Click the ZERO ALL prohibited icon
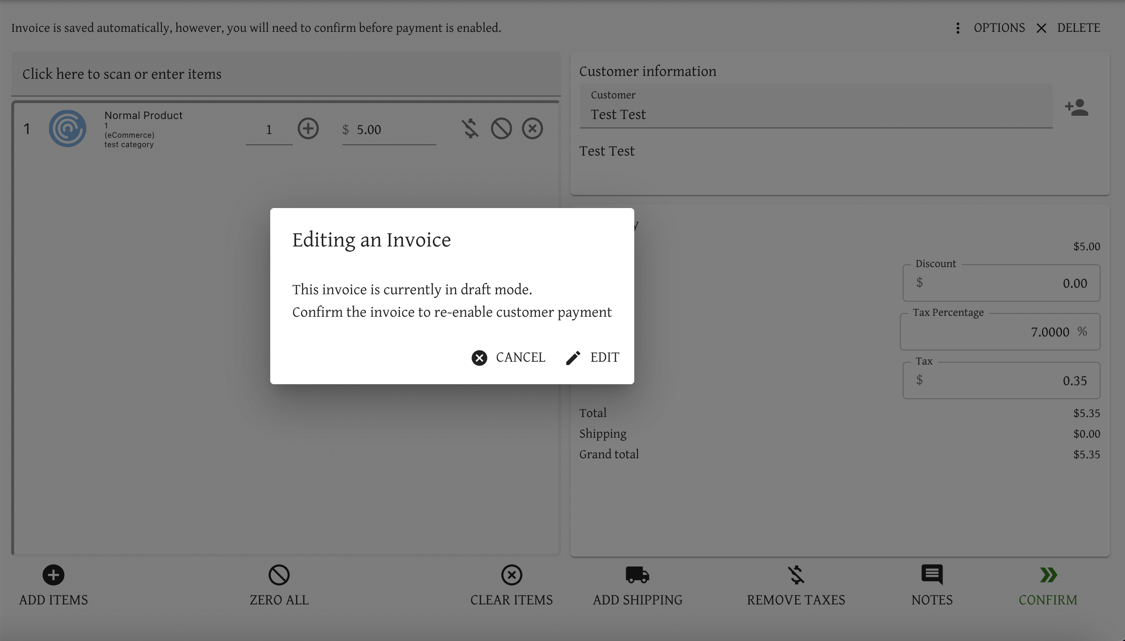The image size is (1125, 641). 279,575
